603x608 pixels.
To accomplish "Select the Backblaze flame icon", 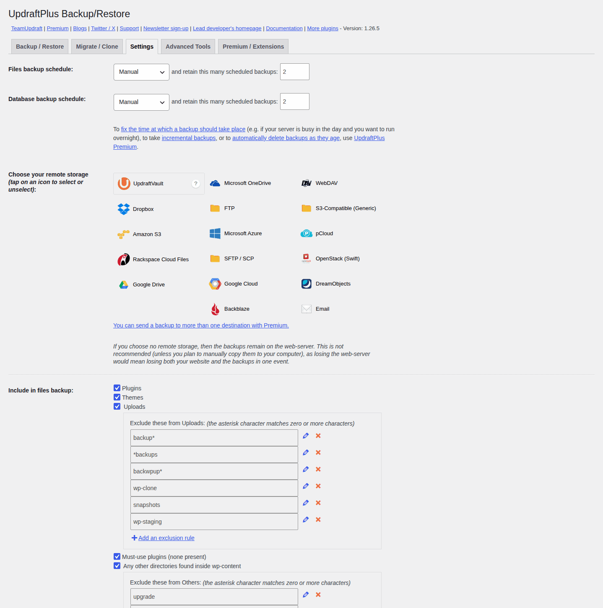I will 215,309.
